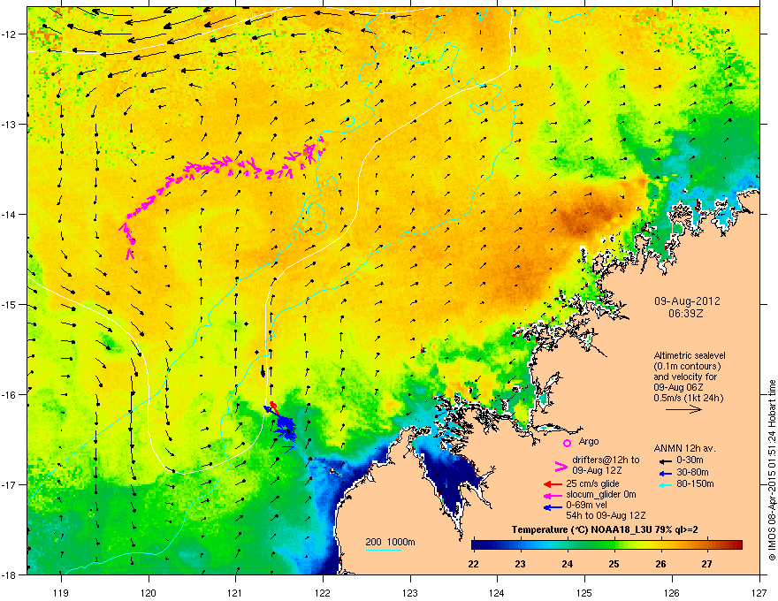Click the "ANMN 12h av." heading
Viewport: 778px width, 601px height.
684,448
